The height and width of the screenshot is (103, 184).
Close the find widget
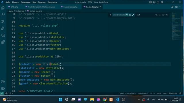pyautogui.click(x=167, y=15)
